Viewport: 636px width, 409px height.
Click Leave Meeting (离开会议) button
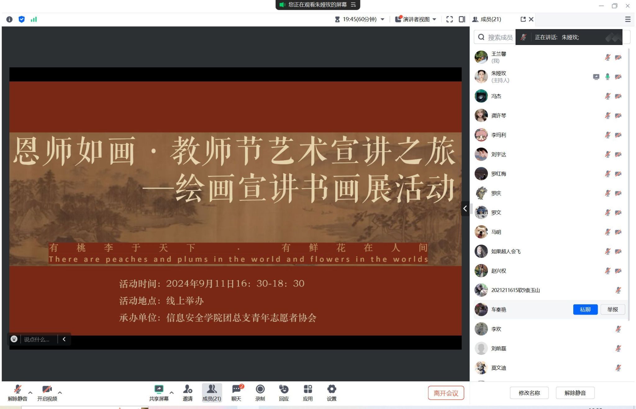pyautogui.click(x=446, y=393)
